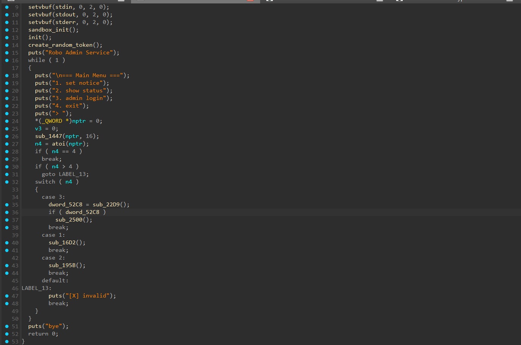The width and height of the screenshot is (521, 345).
Task: Click the blue dot on line 14
Action: coord(7,45)
